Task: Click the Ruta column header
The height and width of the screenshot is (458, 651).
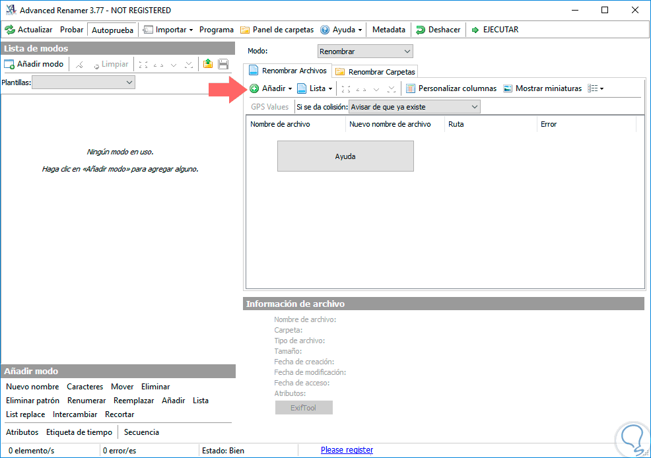Action: [x=491, y=124]
